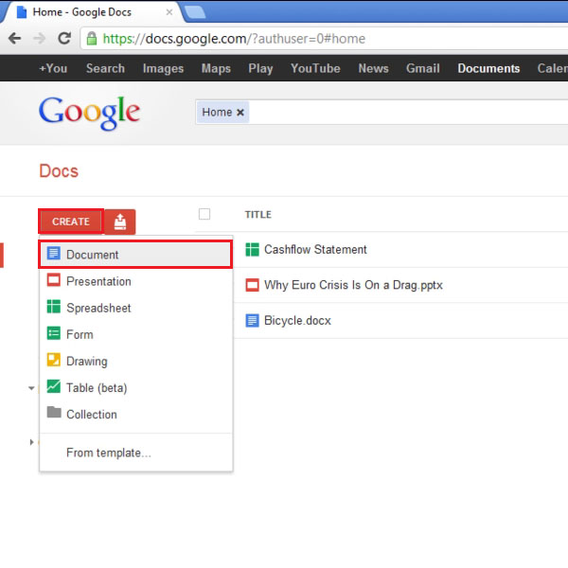Go to Search in the Google bar
The width and height of the screenshot is (568, 568).
(105, 68)
